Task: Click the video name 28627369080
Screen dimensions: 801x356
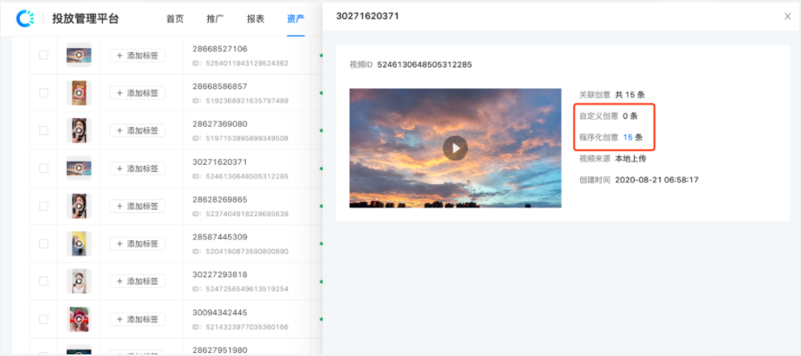Action: tap(219, 124)
